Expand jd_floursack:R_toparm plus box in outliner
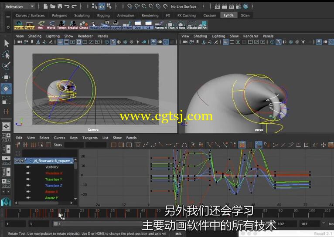 22,161
